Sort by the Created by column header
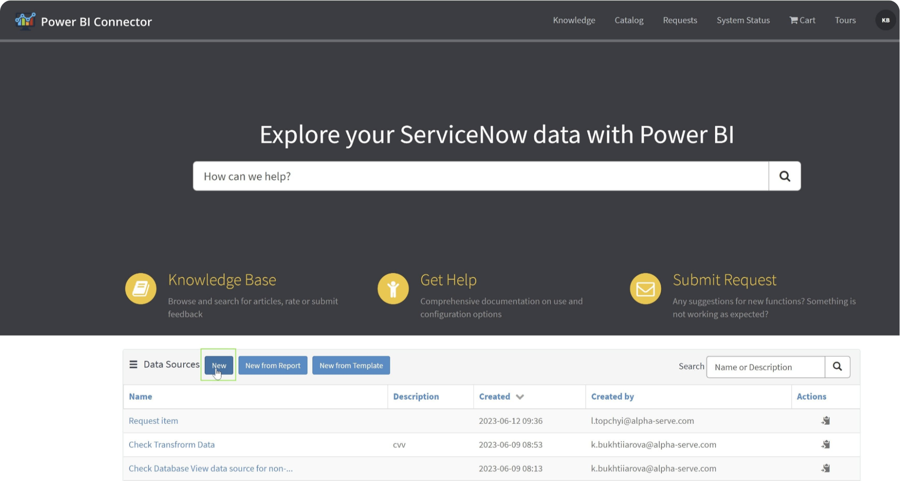Viewport: 900px width, 481px height. pyautogui.click(x=612, y=396)
